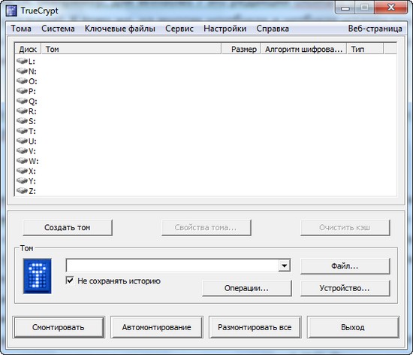Image resolution: width=413 pixels, height=355 pixels.
Task: Click the Устройство... button
Action: 345,288
